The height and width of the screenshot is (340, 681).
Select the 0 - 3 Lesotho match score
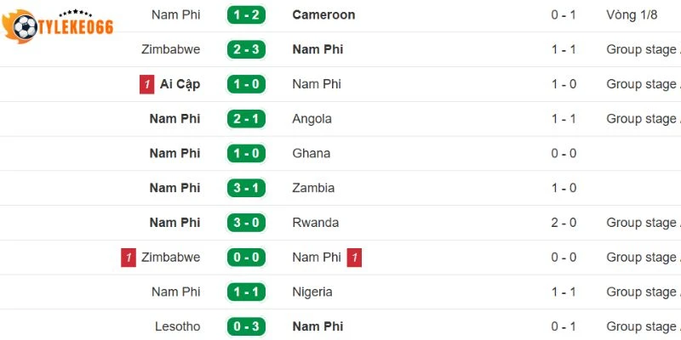click(246, 326)
